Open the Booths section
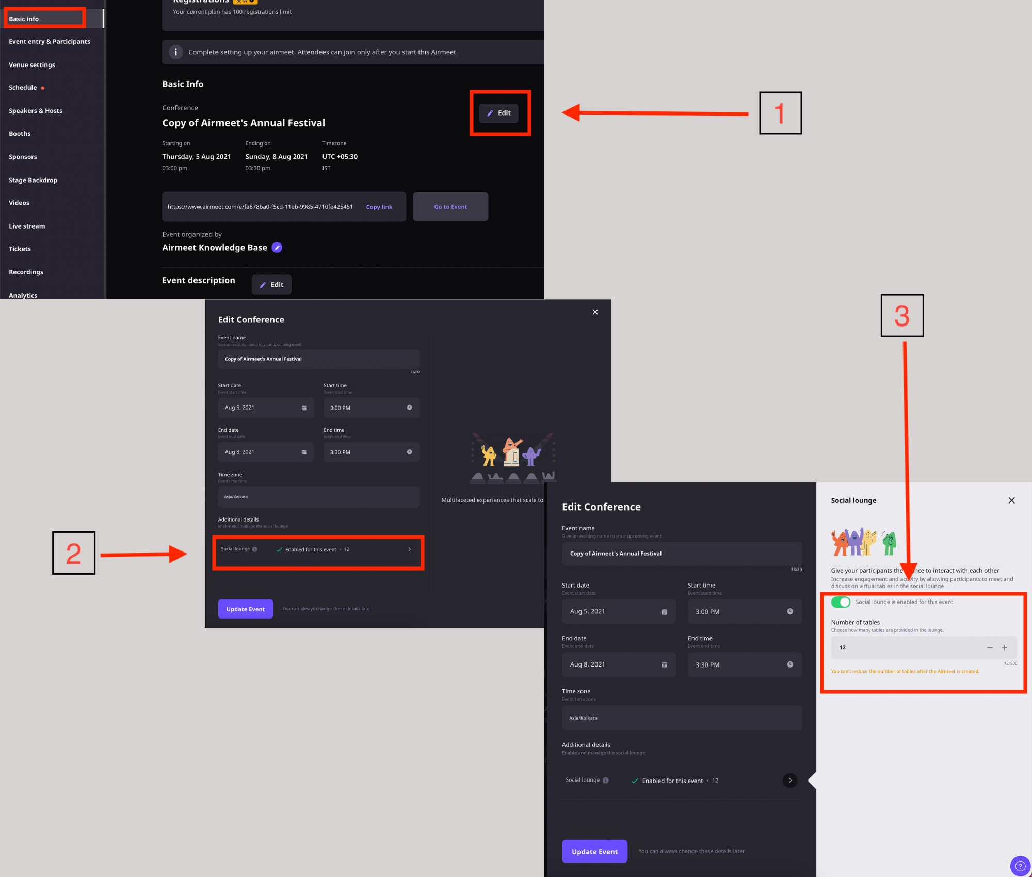 (20, 134)
